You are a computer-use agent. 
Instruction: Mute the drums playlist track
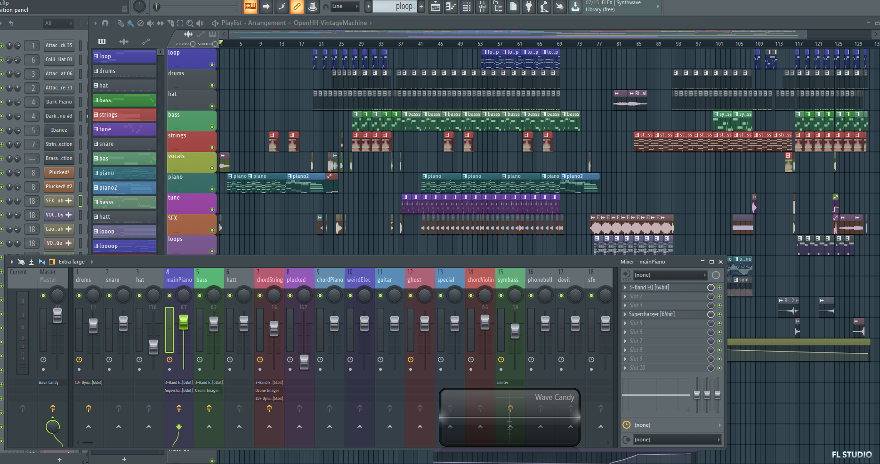coord(212,85)
